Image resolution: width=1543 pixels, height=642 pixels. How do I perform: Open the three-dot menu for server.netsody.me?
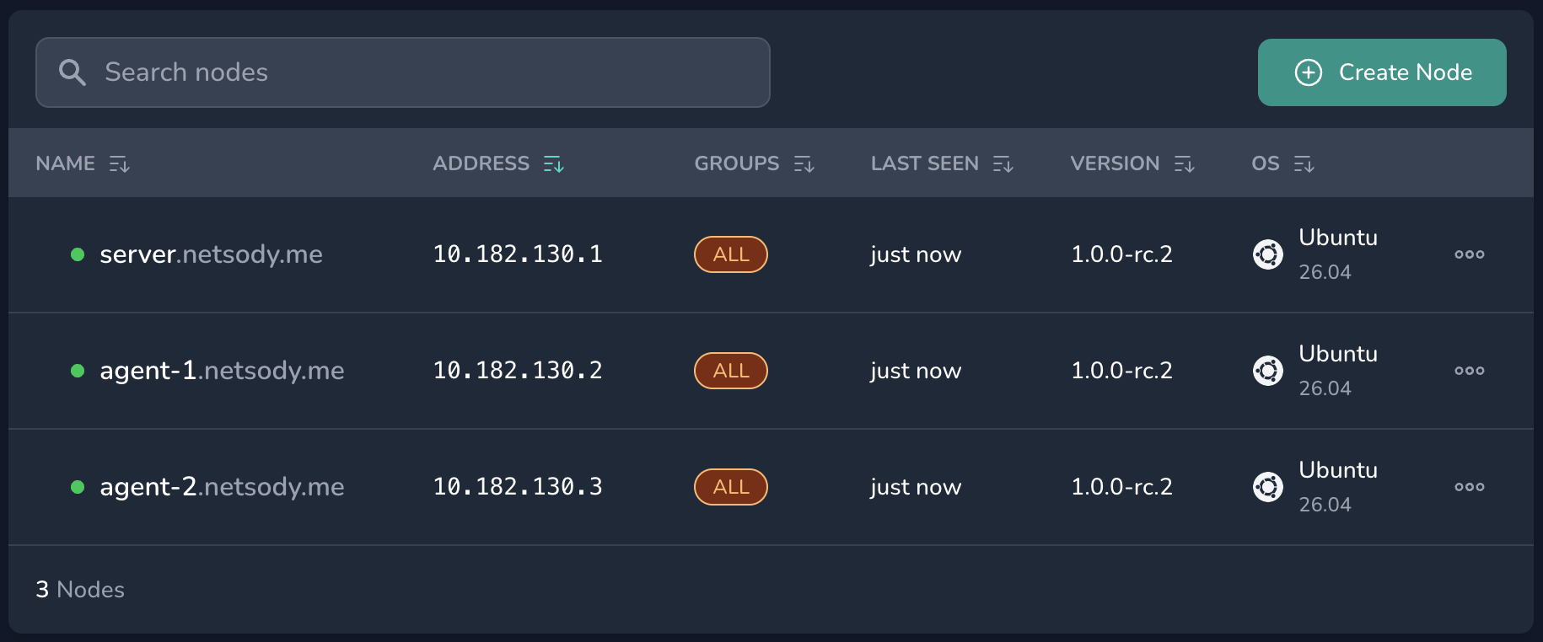point(1470,254)
